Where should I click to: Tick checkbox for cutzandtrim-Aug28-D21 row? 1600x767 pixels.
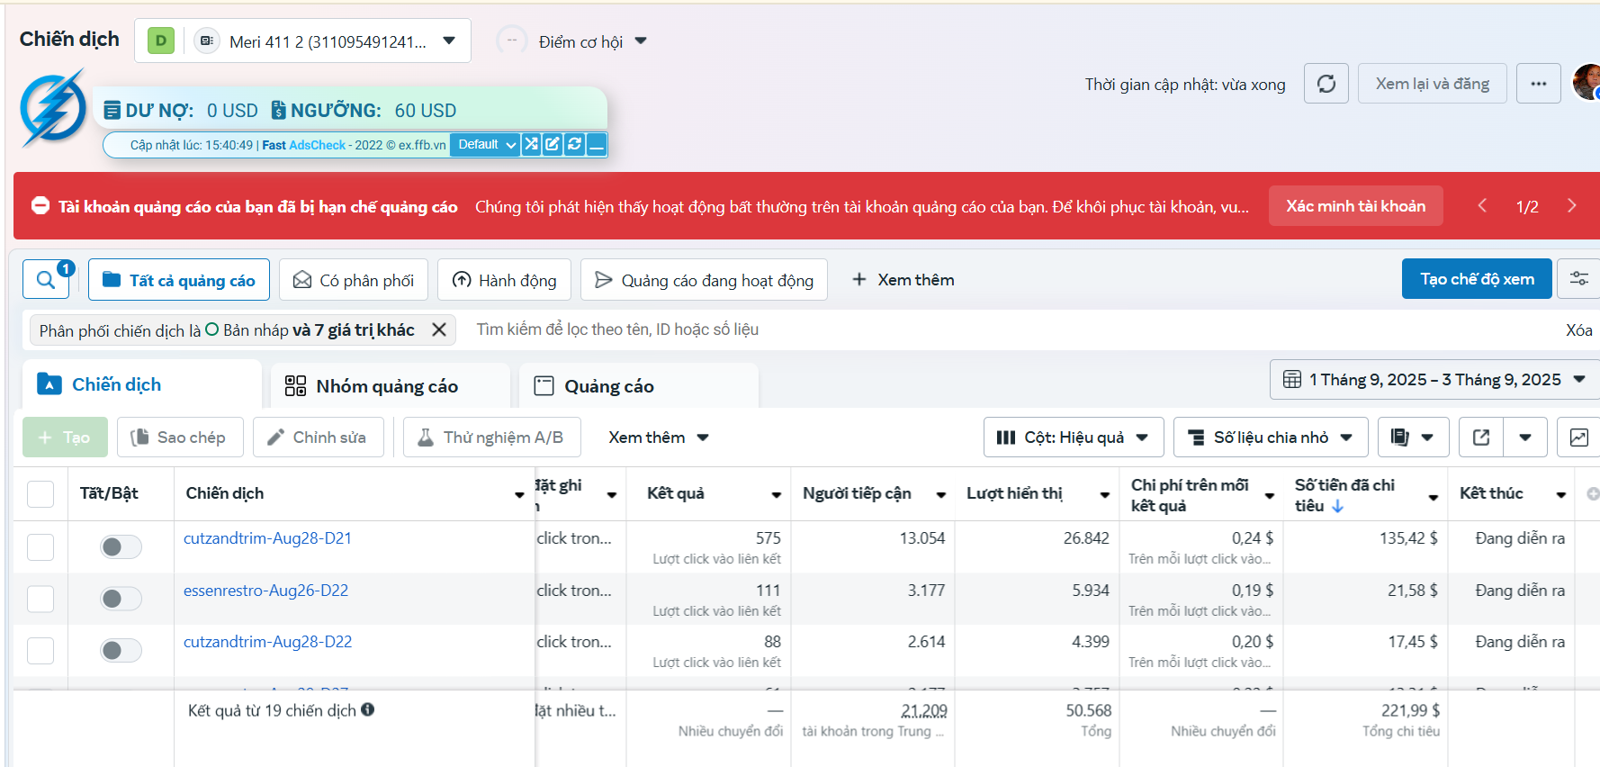tap(40, 546)
